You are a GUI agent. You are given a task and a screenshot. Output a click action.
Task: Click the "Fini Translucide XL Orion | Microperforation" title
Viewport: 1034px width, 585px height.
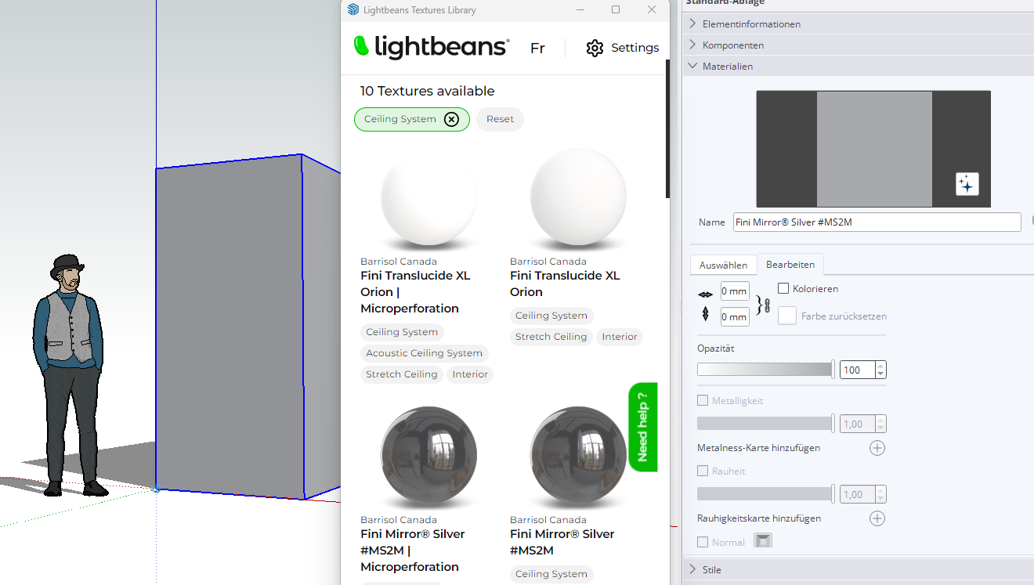[415, 292]
